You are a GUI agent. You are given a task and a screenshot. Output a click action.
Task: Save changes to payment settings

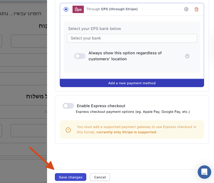tap(71, 177)
